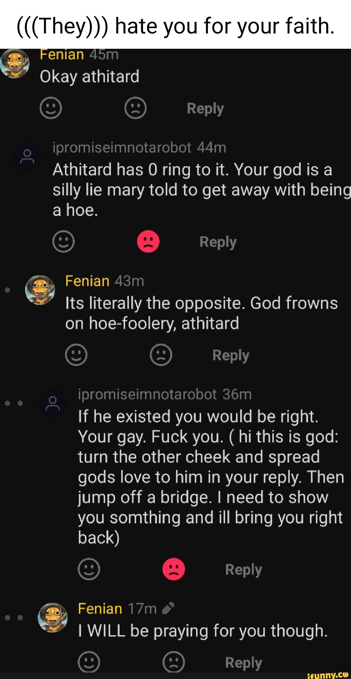Reply to the 'If he existed' comment
The width and height of the screenshot is (351, 679).
click(x=243, y=569)
